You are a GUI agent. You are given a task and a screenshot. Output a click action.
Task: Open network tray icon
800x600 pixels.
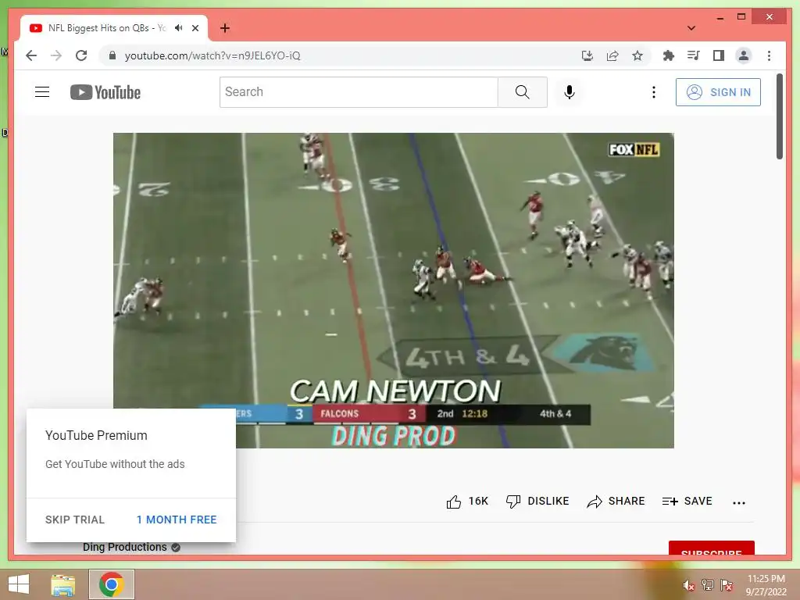pyautogui.click(x=708, y=584)
